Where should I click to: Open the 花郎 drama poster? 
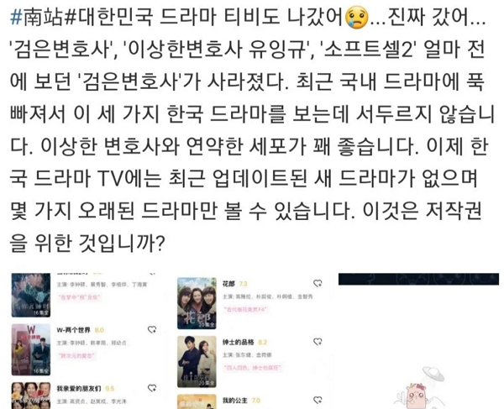pyautogui.click(x=197, y=303)
